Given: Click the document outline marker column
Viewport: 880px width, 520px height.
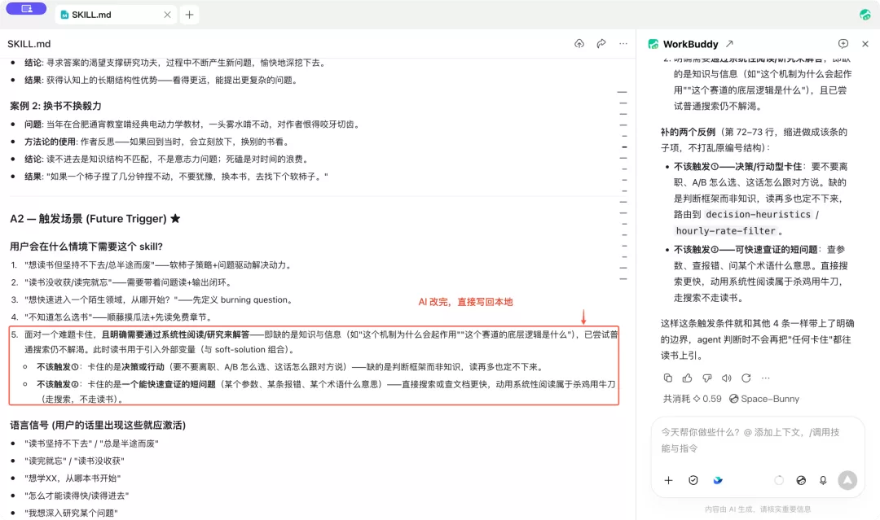Looking at the screenshot, I should [x=623, y=185].
